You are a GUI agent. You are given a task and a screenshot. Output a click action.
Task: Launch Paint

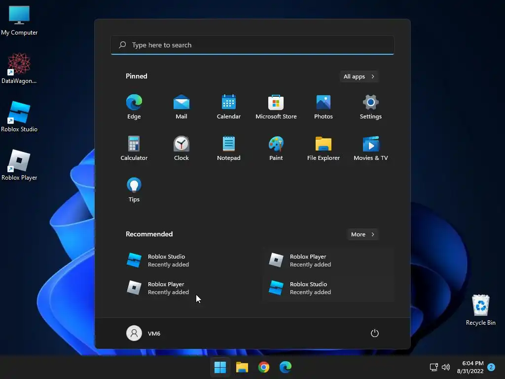[276, 148]
